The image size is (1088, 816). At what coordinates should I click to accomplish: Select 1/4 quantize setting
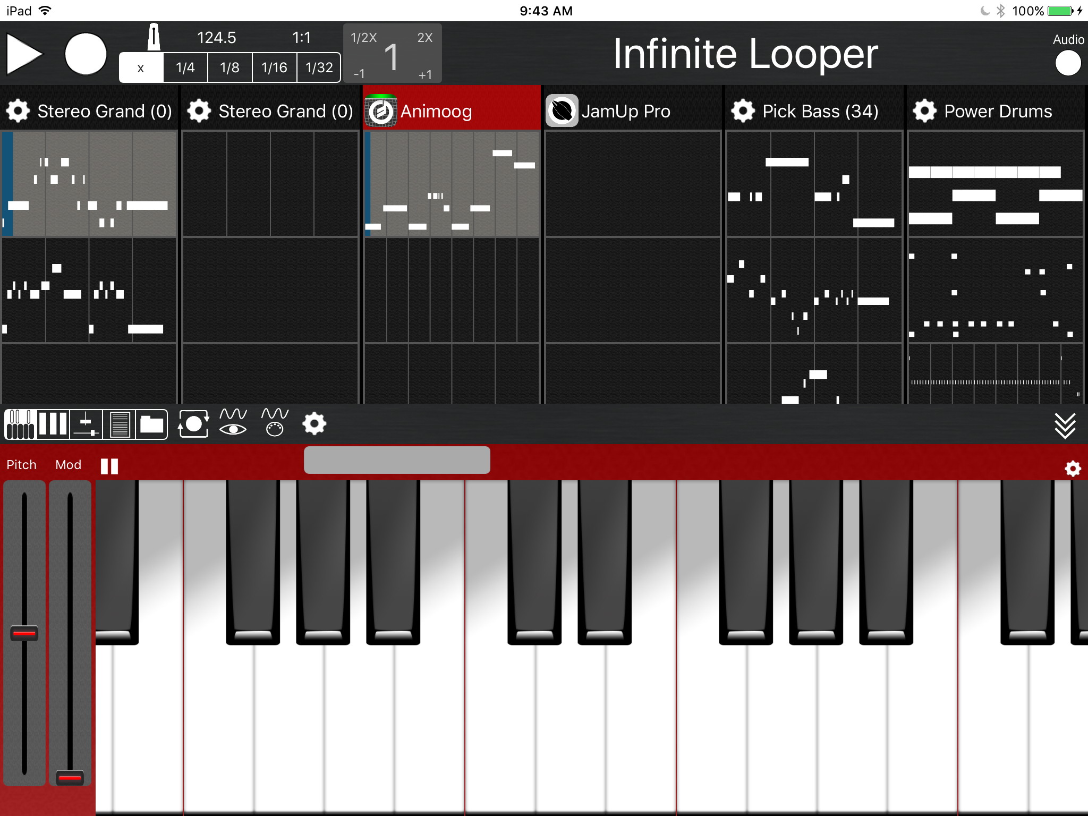pyautogui.click(x=185, y=67)
